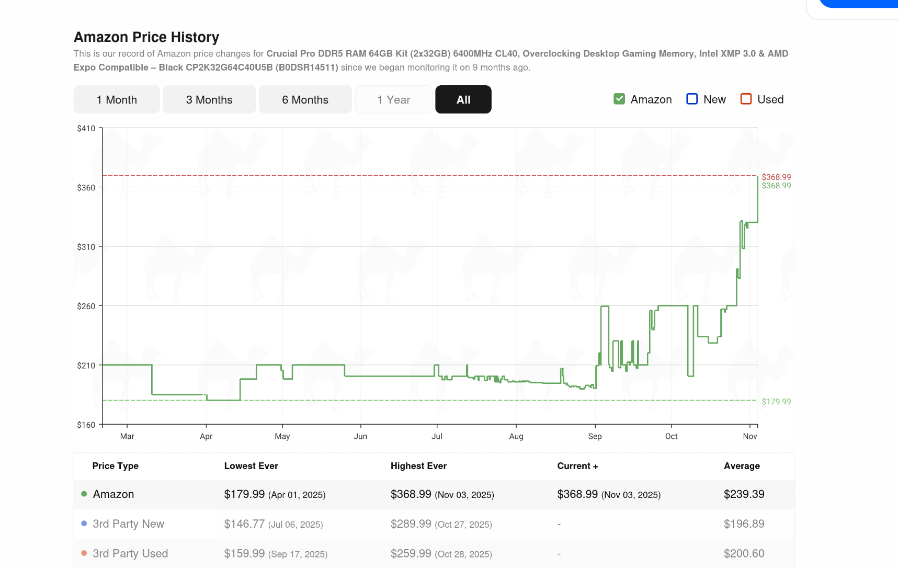Click the blue button in top-right corner
The image size is (898, 568).
click(863, 3)
